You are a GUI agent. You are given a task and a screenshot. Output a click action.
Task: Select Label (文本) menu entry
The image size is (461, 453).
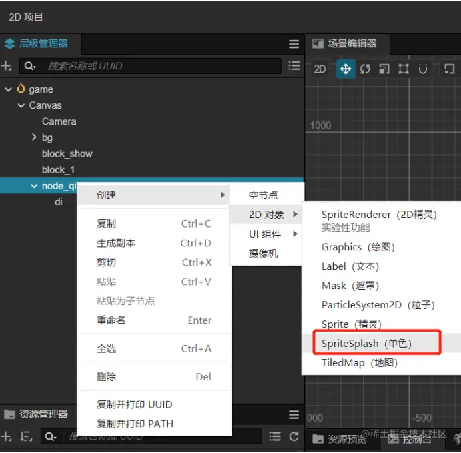pos(382,266)
